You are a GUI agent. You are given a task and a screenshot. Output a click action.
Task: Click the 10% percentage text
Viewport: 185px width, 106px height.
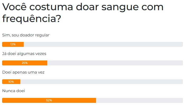[11, 82]
